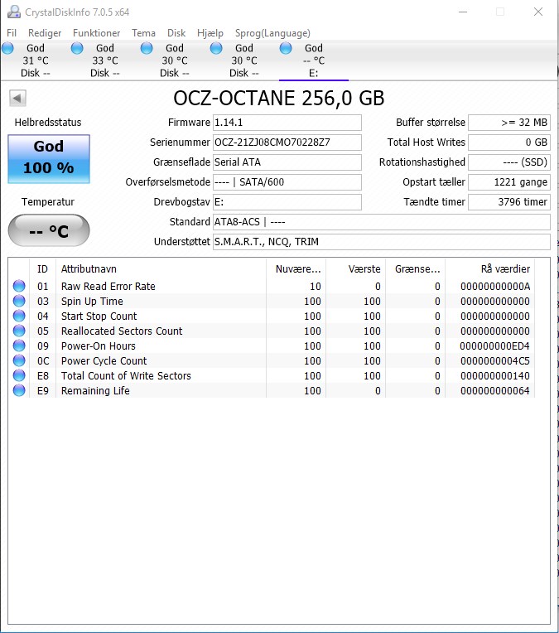559x633 pixels.
Task: Click the Grænse... column header
Action: pyautogui.click(x=415, y=269)
